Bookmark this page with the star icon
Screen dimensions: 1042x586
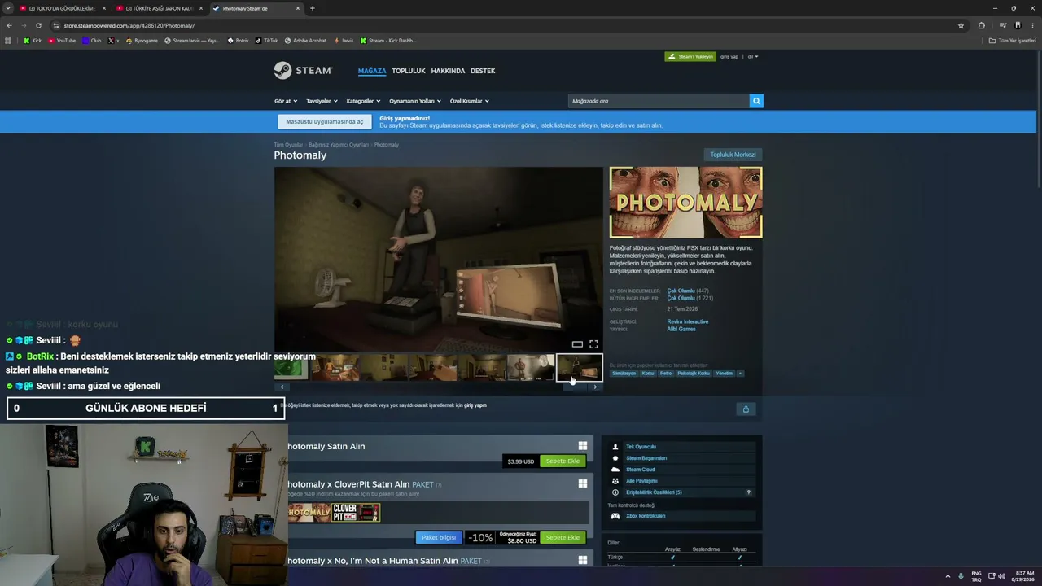point(961,25)
